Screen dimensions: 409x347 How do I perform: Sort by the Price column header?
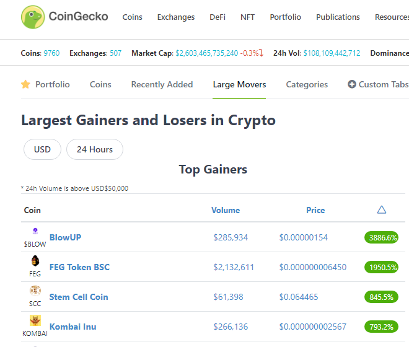point(315,210)
